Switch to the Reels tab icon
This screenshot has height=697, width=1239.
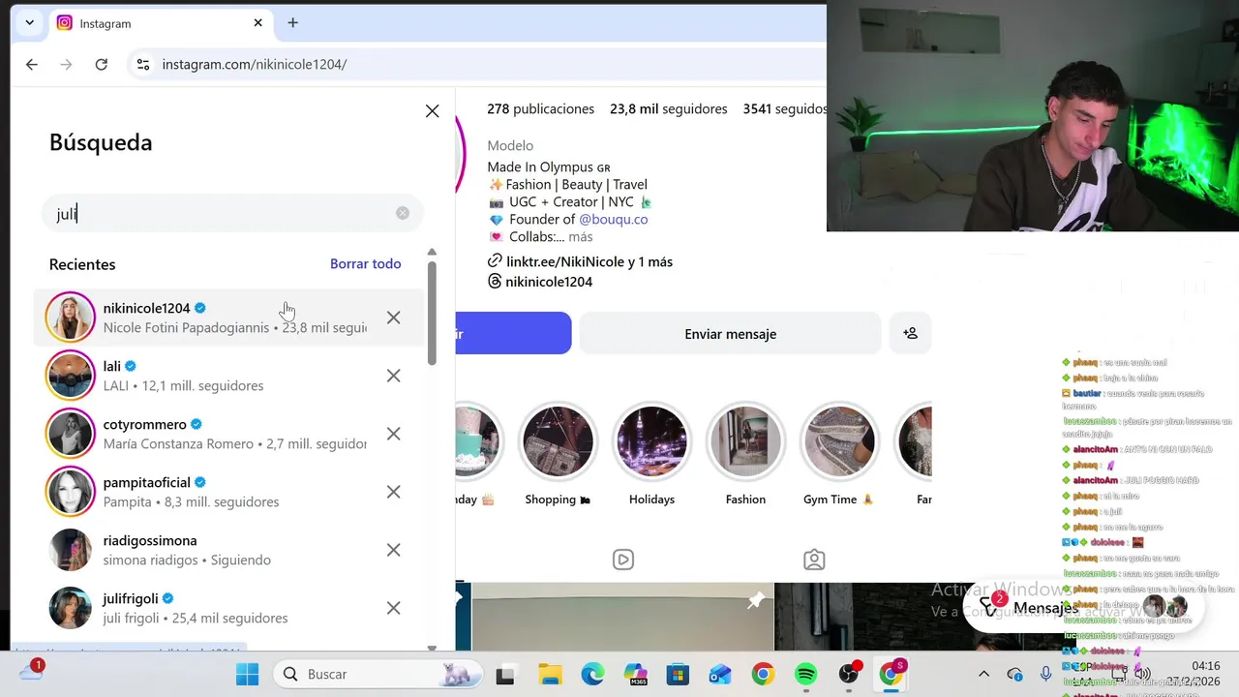tap(623, 560)
